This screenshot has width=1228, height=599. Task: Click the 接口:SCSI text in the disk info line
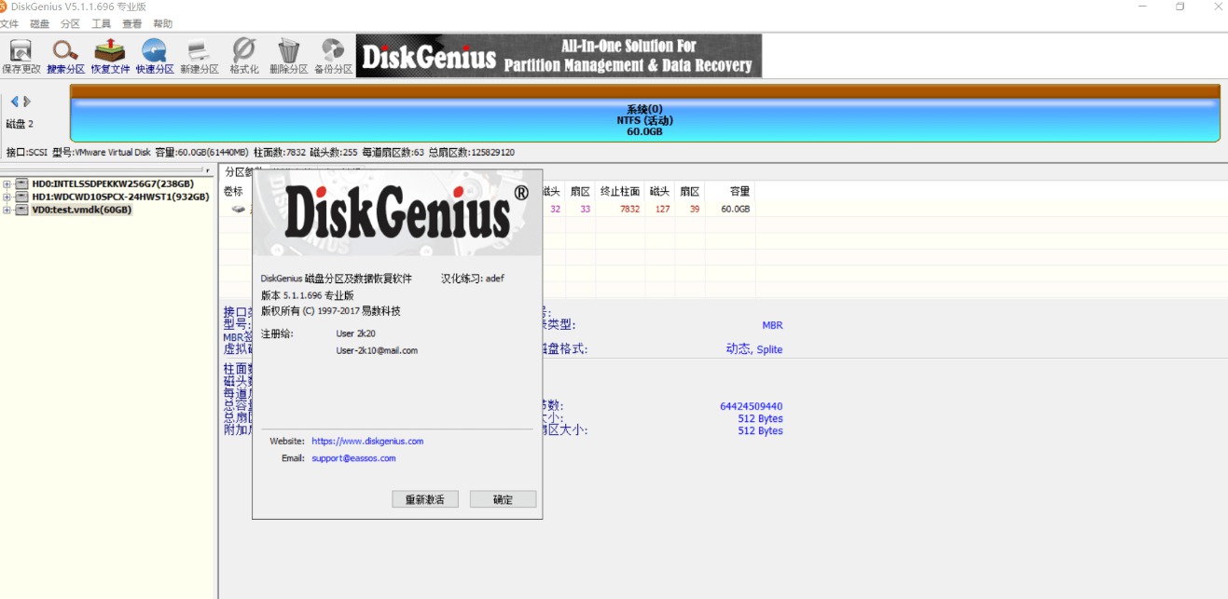(x=27, y=152)
